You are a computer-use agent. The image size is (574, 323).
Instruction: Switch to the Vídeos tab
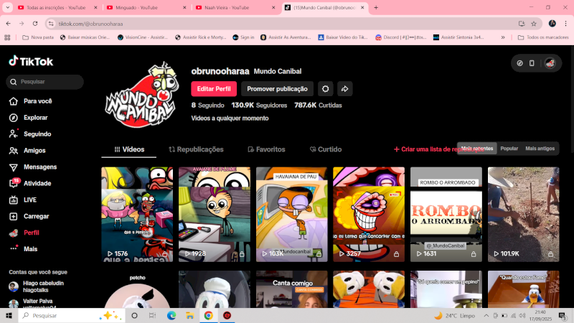click(129, 149)
